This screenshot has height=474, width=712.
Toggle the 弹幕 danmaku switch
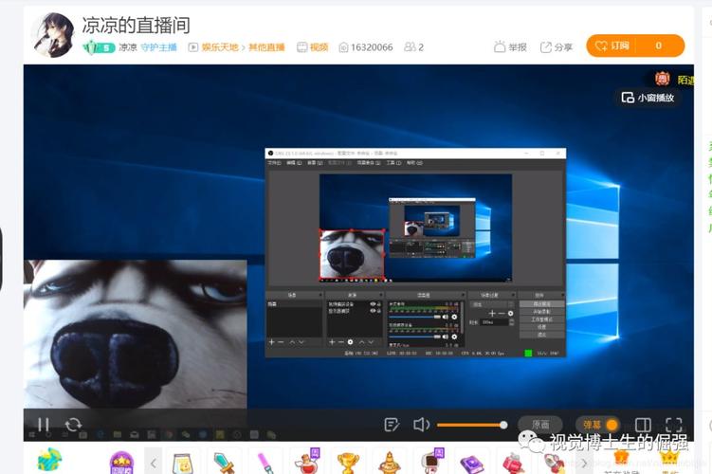coord(597,425)
